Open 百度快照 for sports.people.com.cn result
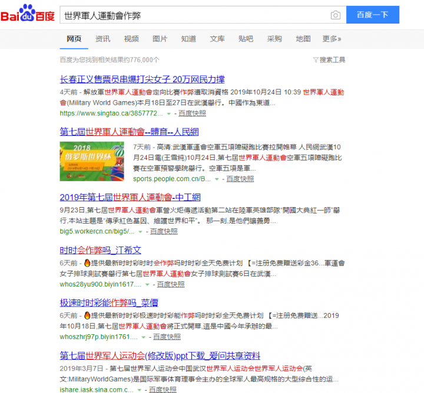Image resolution: width=424 pixels, height=393 pixels. [240, 179]
